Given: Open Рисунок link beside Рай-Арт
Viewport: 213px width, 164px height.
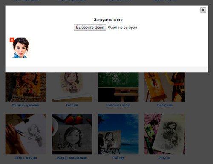Looking at the screenshot, I should (165, 158).
